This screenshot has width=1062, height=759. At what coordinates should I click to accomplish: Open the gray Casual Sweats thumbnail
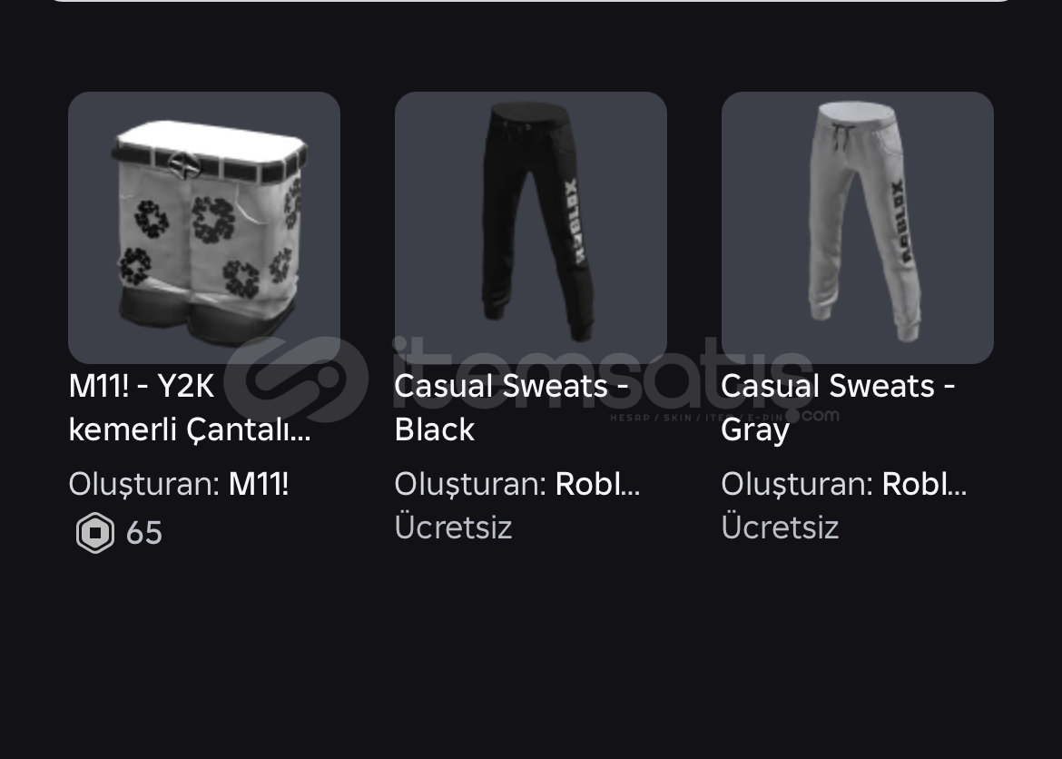point(857,228)
